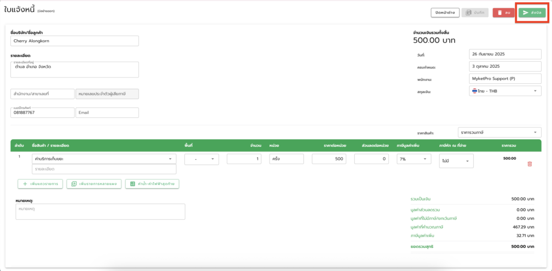Click the add row button with plus icon
The width and height of the screenshot is (552, 271).
click(40, 184)
